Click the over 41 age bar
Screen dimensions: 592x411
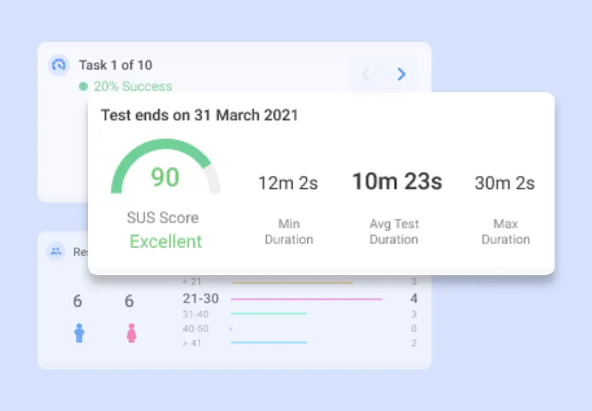point(269,343)
